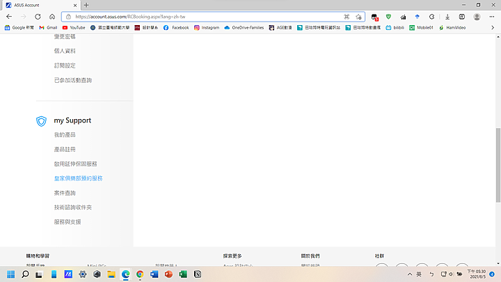Screen dimensions: 501x282
Task: Select the ASUS Account tab
Action: (42, 5)
